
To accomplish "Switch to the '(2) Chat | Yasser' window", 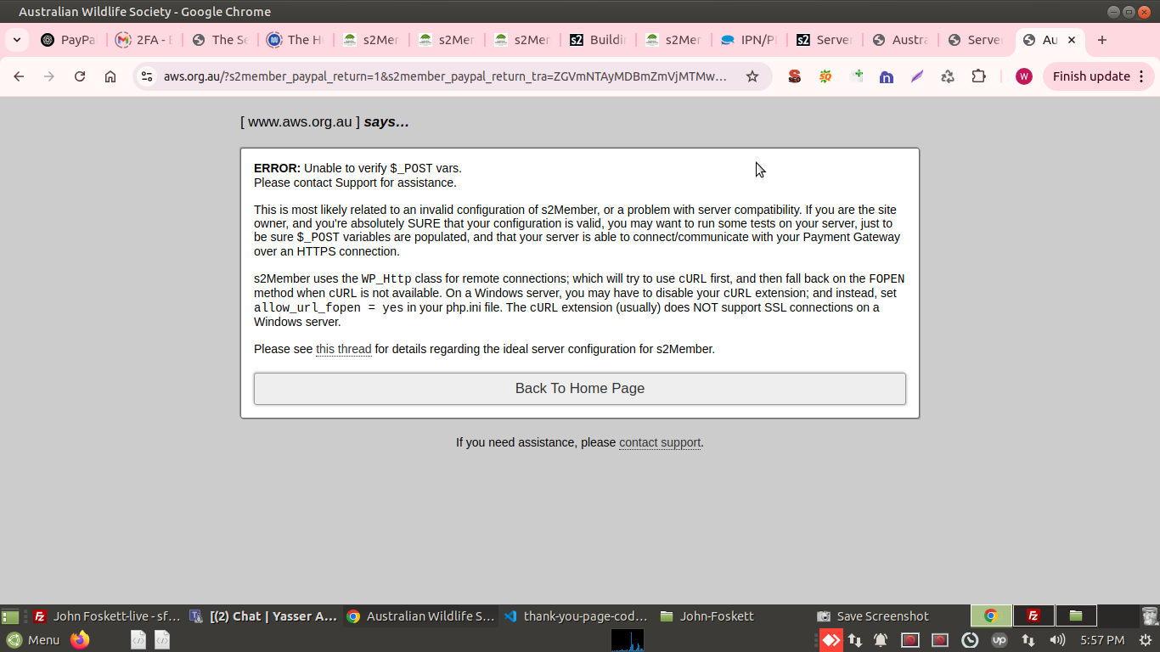I will 263,616.
